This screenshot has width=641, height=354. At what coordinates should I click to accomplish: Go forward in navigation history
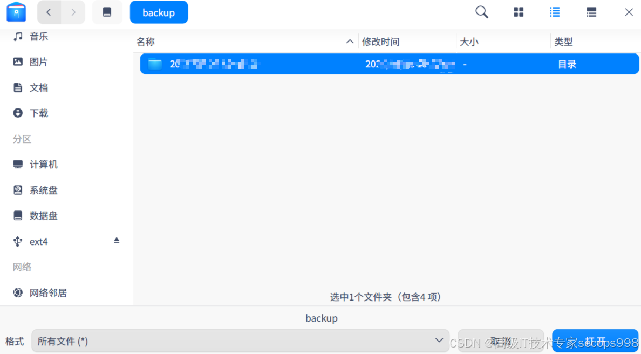tap(74, 11)
